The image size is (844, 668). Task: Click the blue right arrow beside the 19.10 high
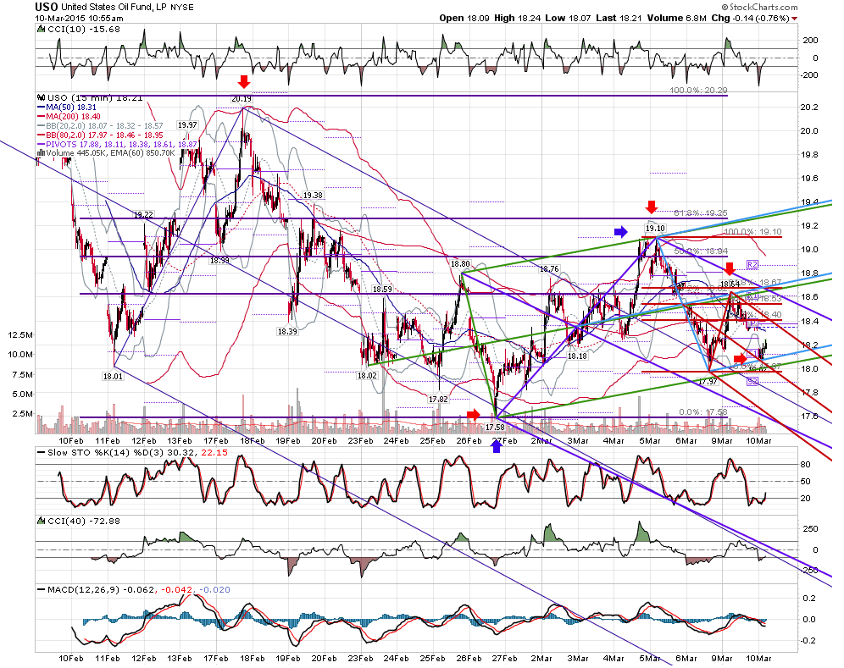(620, 231)
